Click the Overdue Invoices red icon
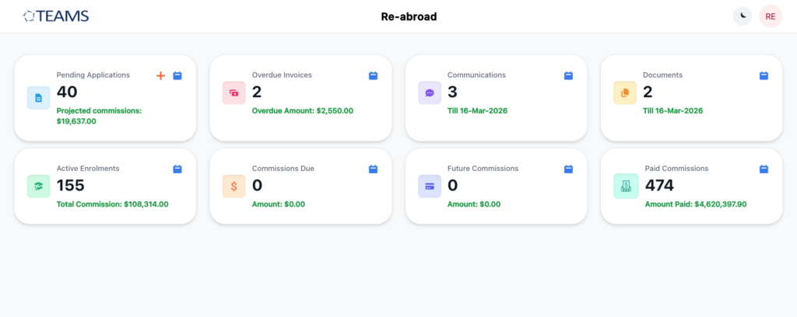Screen dimensions: 797x317 234,93
